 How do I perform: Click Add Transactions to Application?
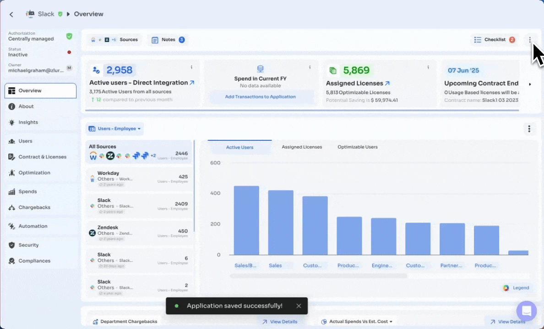(260, 96)
